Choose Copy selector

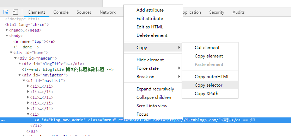(210, 85)
